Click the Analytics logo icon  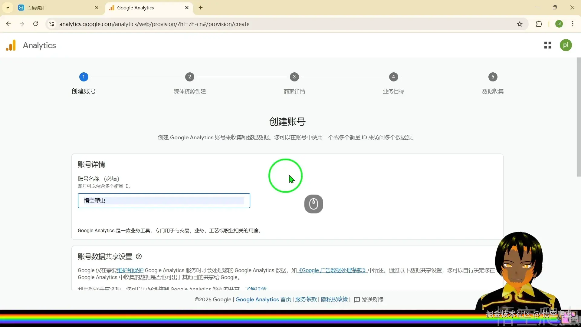coord(11,45)
